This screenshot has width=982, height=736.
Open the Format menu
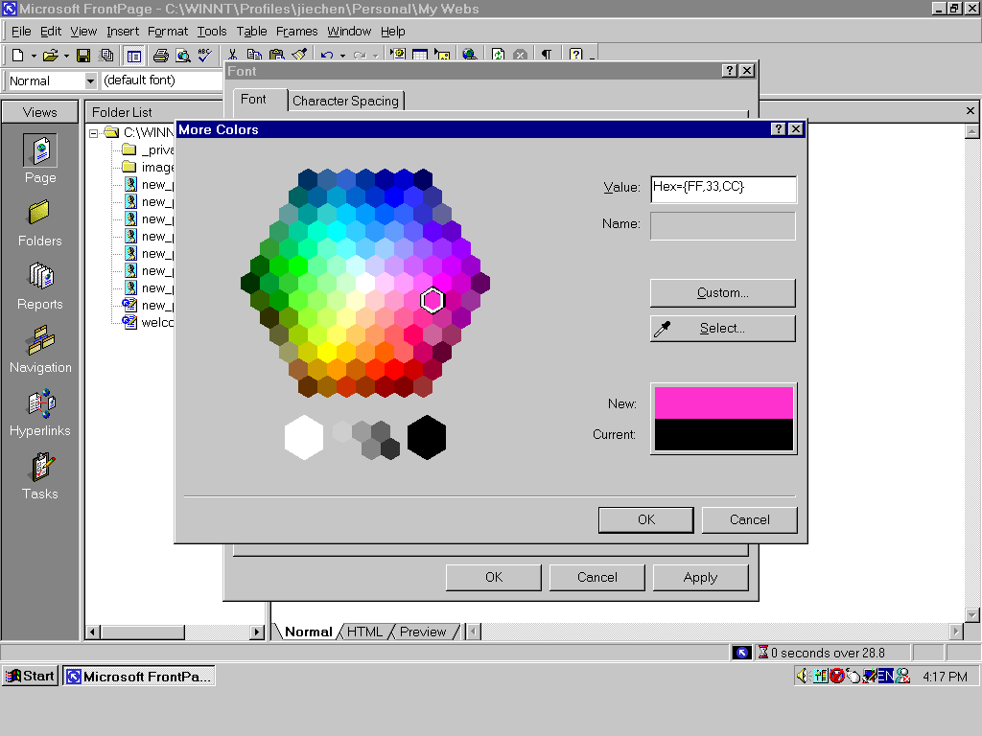pos(168,32)
